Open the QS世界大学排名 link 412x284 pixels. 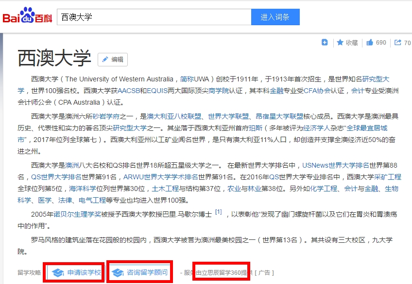click(56, 177)
